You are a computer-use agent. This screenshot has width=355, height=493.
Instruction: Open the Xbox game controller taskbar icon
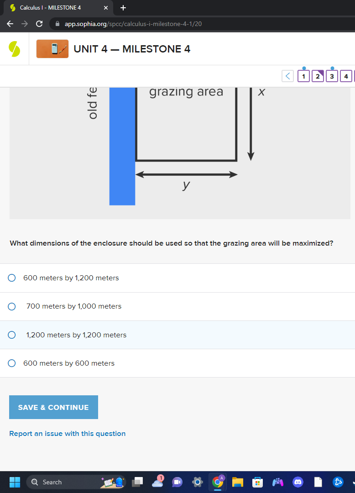click(278, 482)
